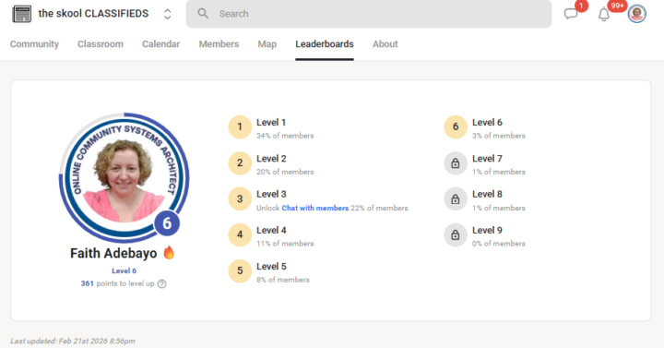Open chat messages icon

pyautogui.click(x=571, y=14)
